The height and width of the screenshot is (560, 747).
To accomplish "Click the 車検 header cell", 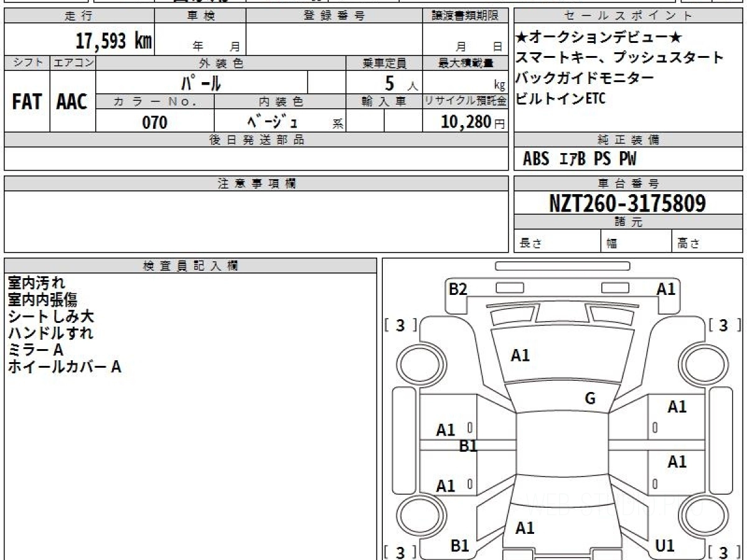I will [200, 16].
